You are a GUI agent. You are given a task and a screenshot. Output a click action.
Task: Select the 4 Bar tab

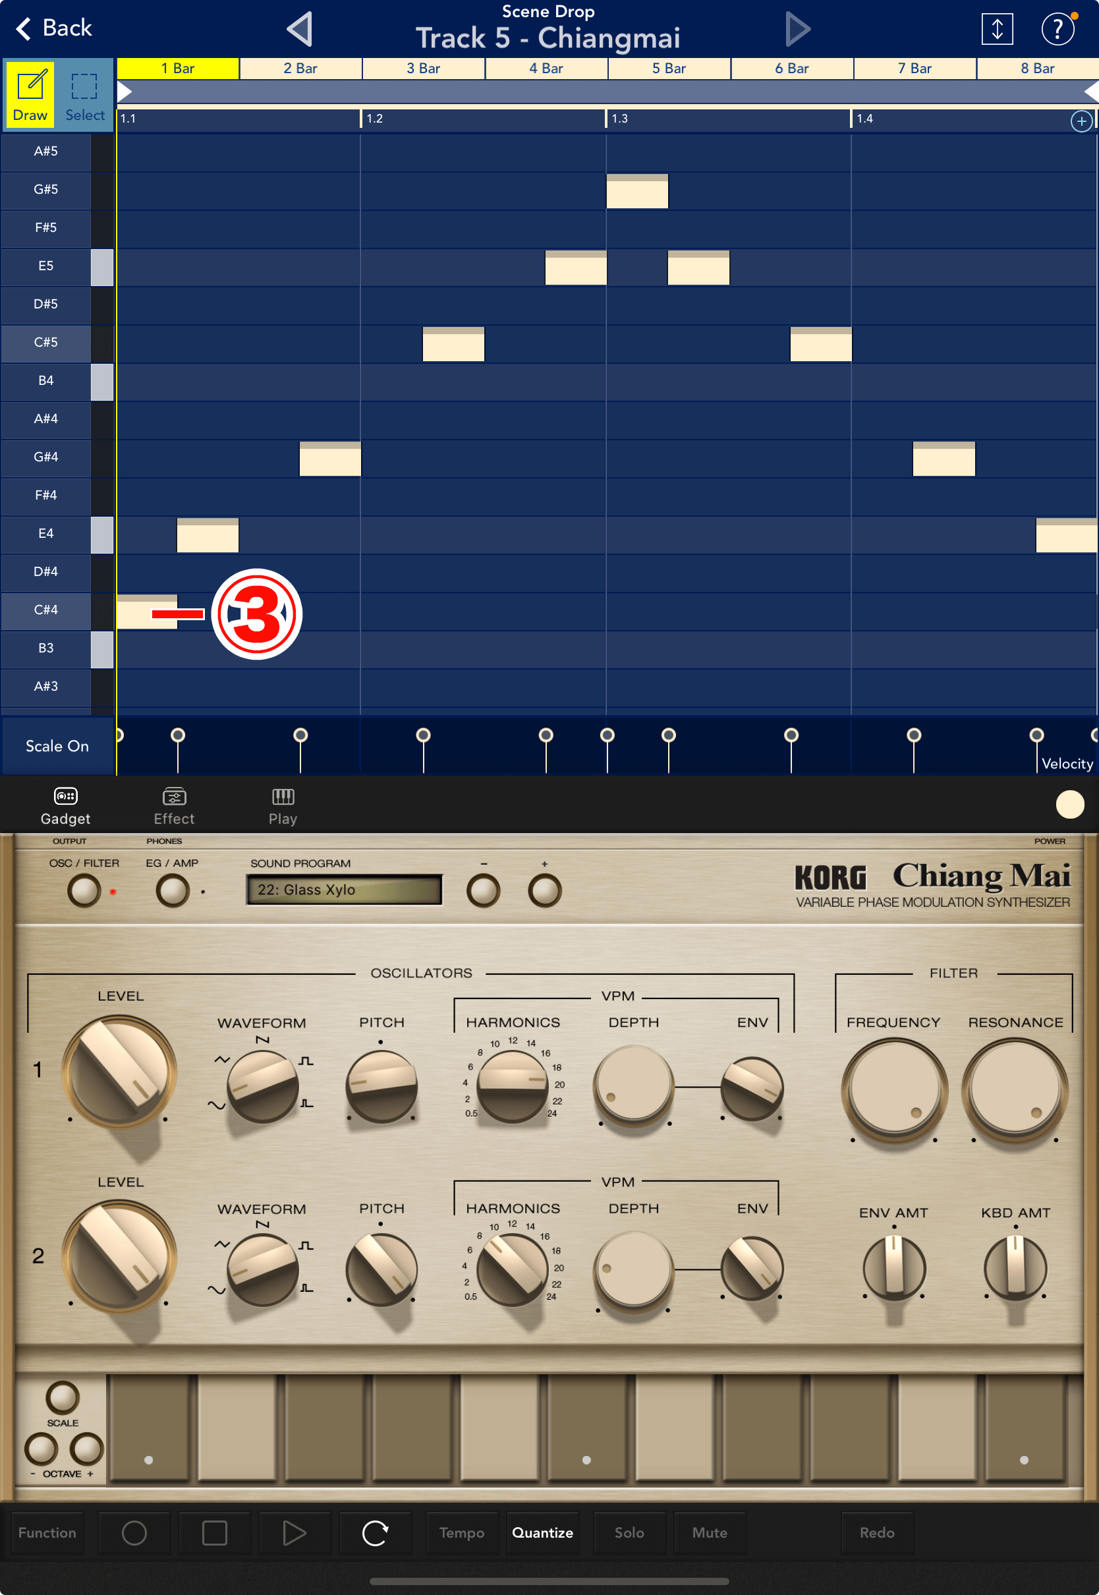click(546, 68)
